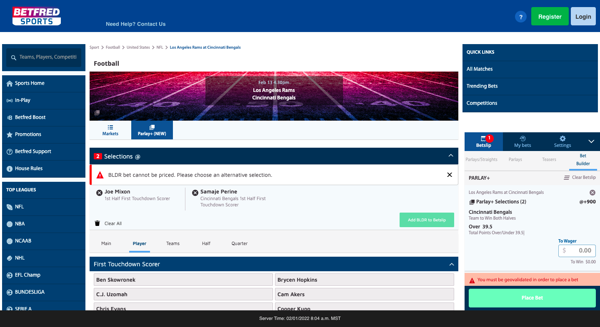Viewport: 600px width, 327px height.
Task: Open the NFL breadcrumb link
Action: pos(160,47)
